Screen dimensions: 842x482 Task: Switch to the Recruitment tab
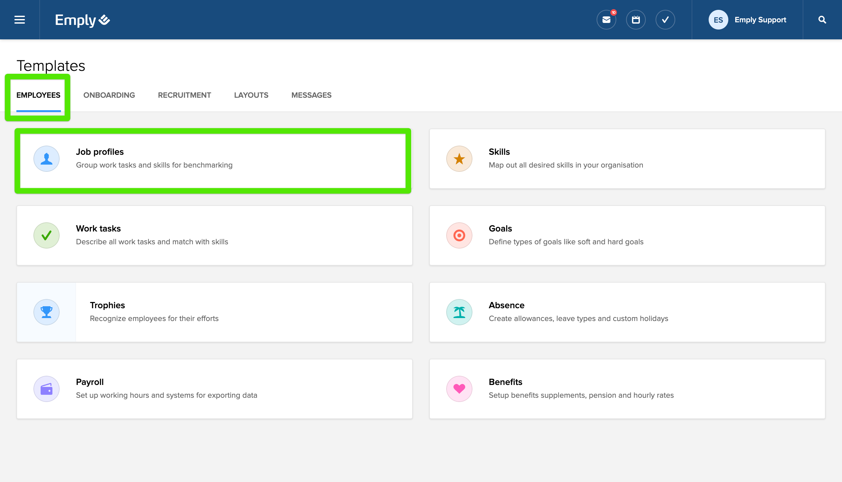(184, 95)
